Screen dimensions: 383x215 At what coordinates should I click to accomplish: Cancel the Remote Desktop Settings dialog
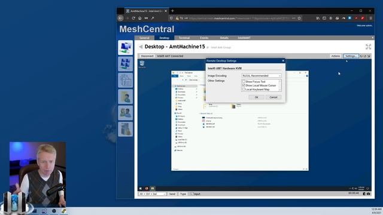coord(273,97)
